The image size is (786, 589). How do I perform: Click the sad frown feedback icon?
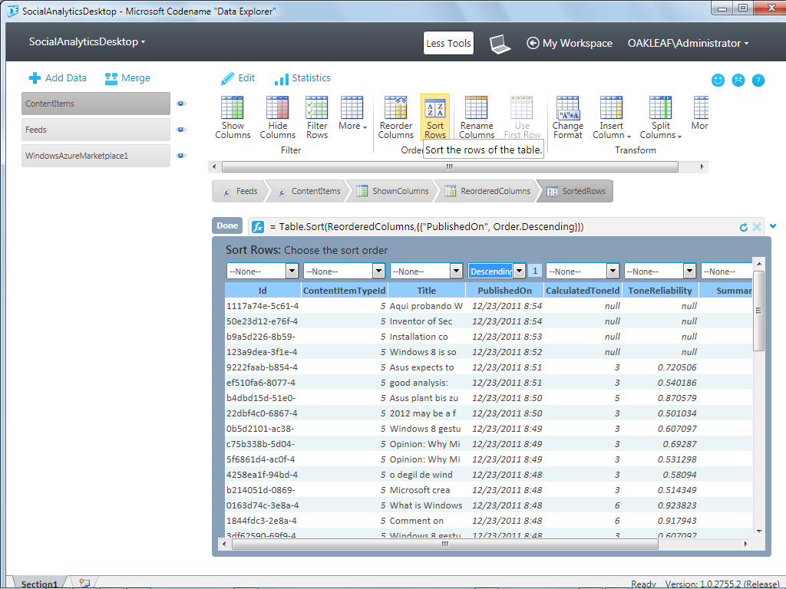tap(738, 80)
